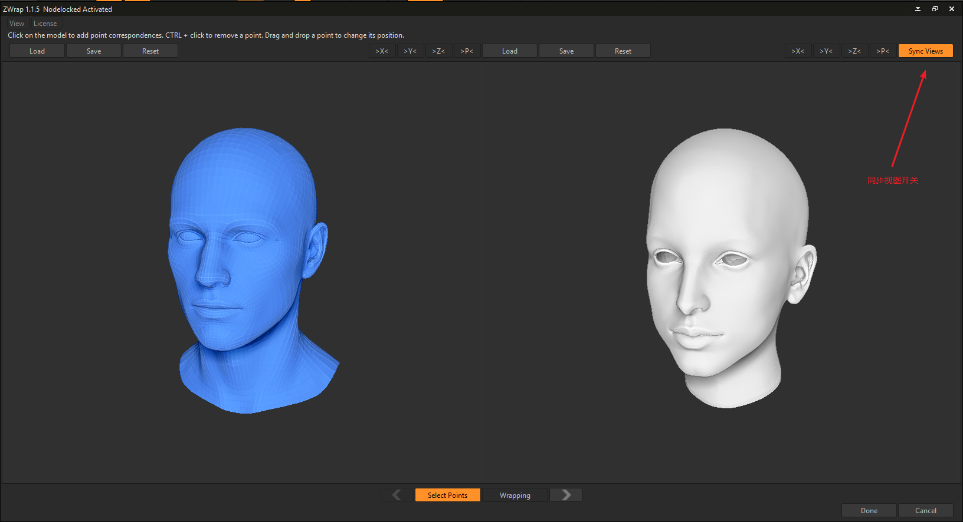
Task: Click the left panel Load button
Action: pyautogui.click(x=37, y=51)
